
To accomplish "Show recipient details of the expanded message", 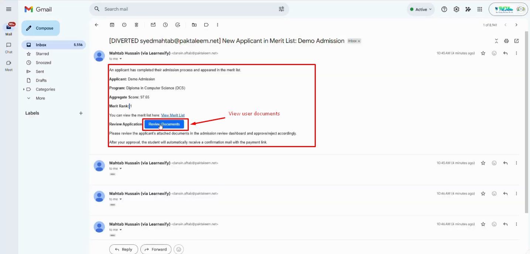I will [120, 59].
